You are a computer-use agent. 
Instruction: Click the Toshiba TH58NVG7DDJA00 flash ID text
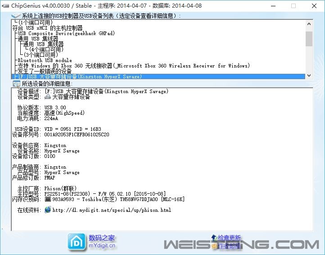coord(118,199)
